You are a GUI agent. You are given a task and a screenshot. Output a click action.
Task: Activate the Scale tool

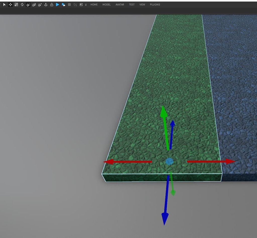pos(16,5)
